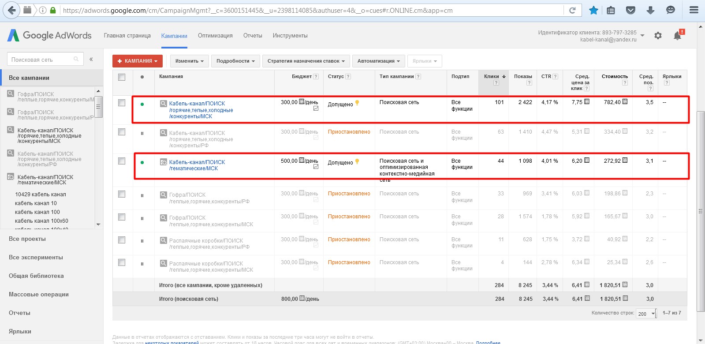
Task: Bookmark this page with the blue star
Action: click(x=593, y=10)
